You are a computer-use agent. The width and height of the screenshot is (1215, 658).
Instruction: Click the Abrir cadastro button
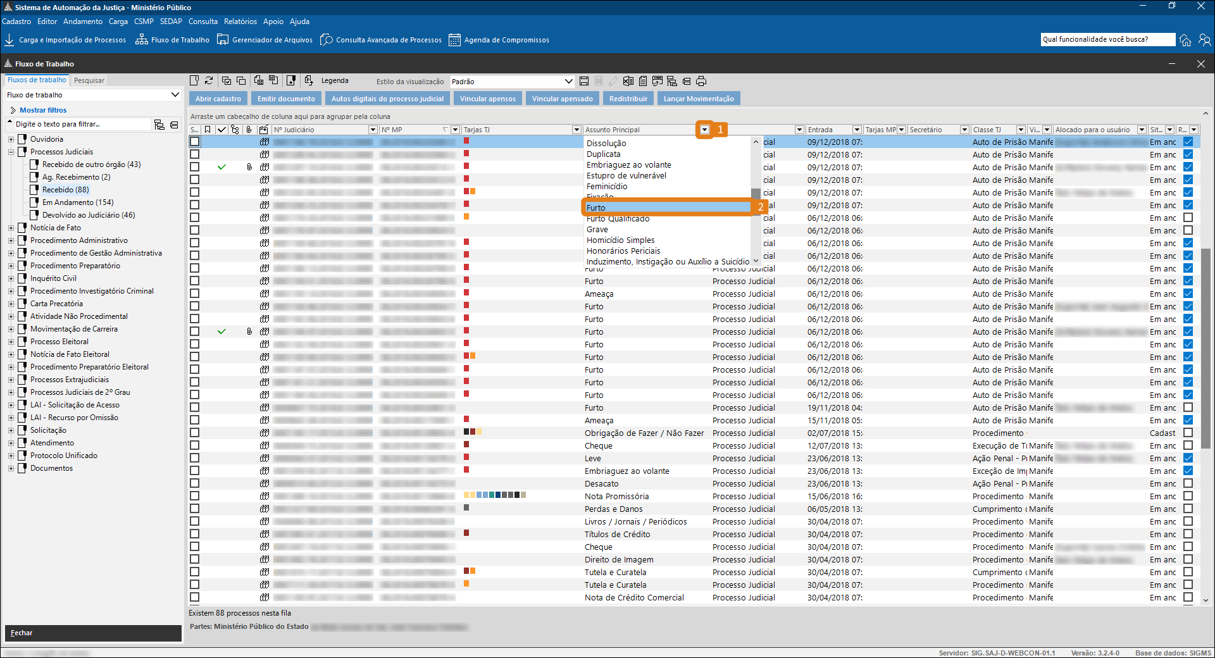pyautogui.click(x=218, y=99)
